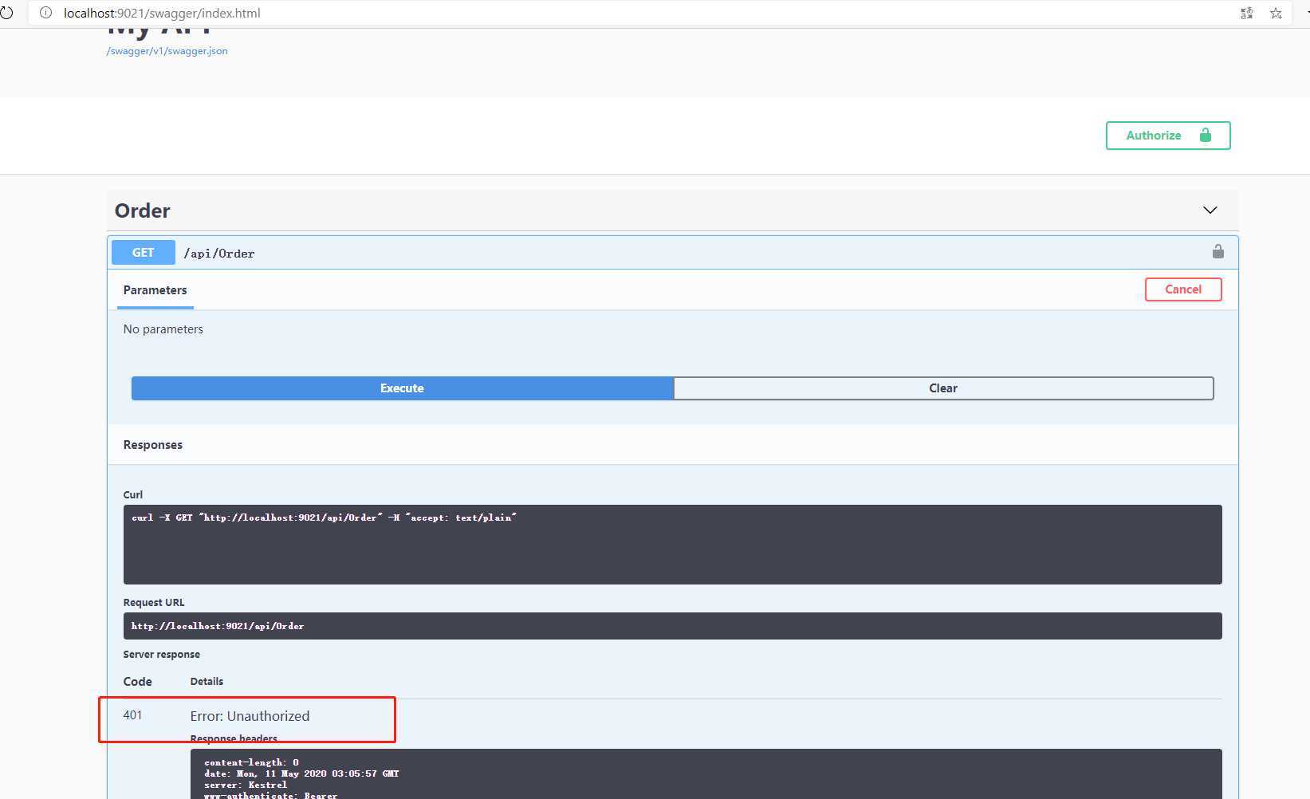Click the 'Server response' label

pyautogui.click(x=162, y=655)
